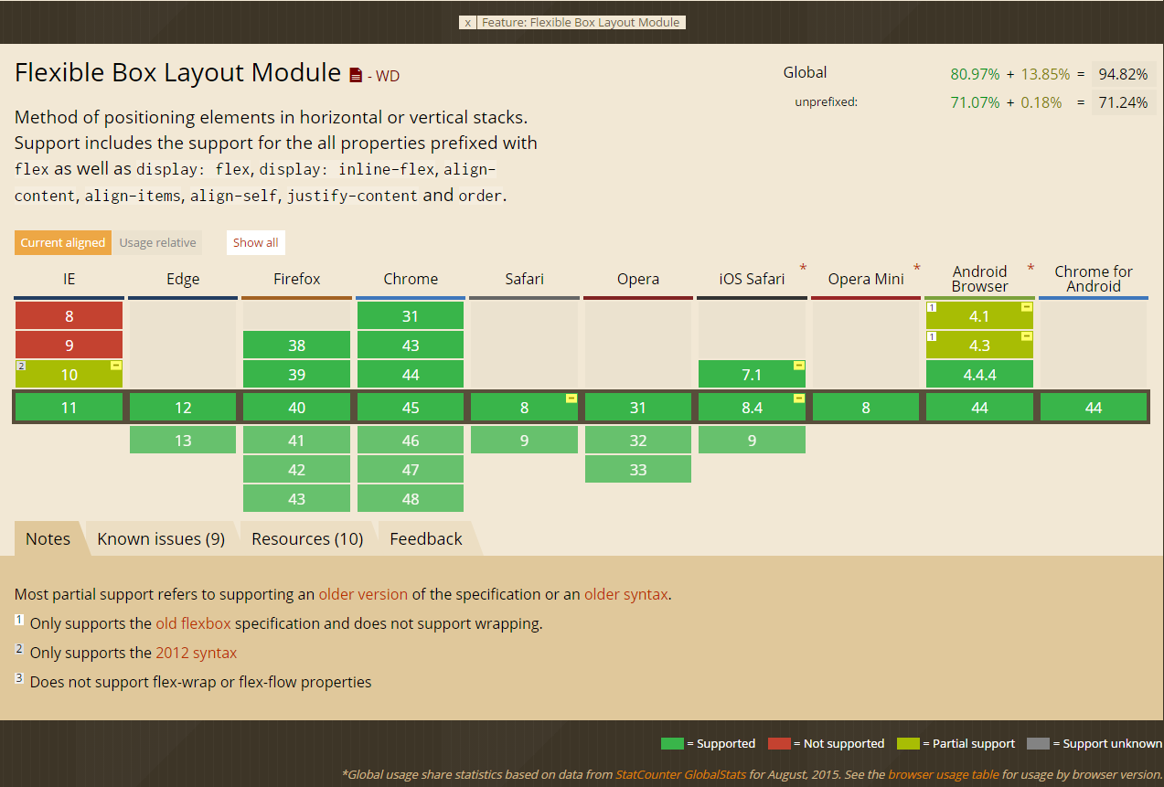Select the Android Browser column header
The image size is (1164, 787).
[980, 279]
